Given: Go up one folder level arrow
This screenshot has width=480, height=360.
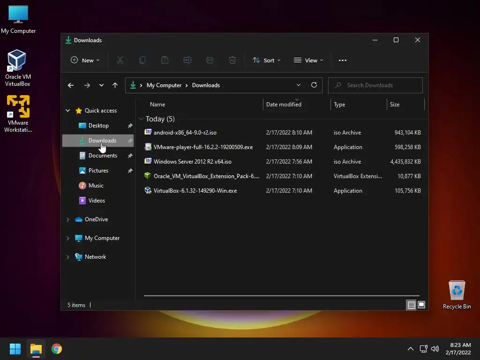Looking at the screenshot, I should 115,85.
